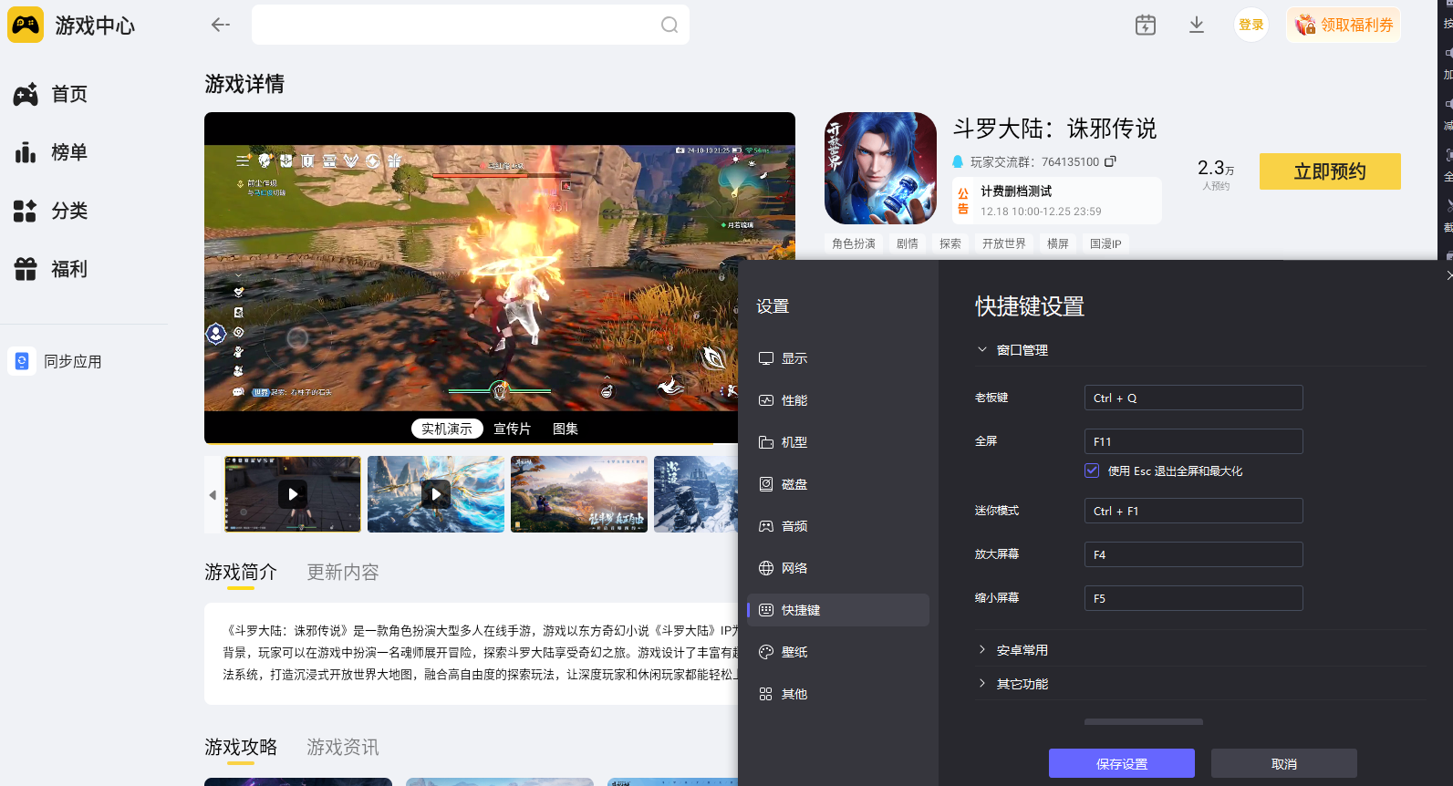Switch to 更新内容 tab
This screenshot has height=786, width=1453.
point(342,572)
